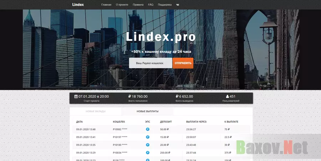
Task: Click wallet P10180 ****
Action: [120, 145]
